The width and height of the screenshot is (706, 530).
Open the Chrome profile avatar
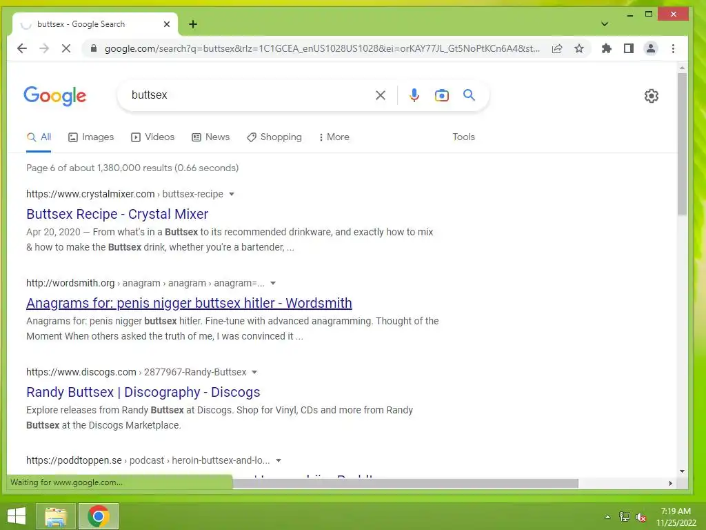pyautogui.click(x=651, y=48)
